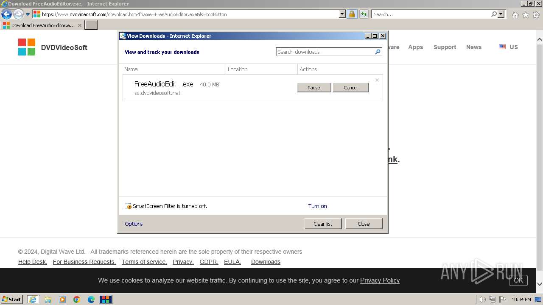Viewport: 543px width, 305px height.
Task: Close the Download FreeAudioEditor tab
Action: click(80, 25)
